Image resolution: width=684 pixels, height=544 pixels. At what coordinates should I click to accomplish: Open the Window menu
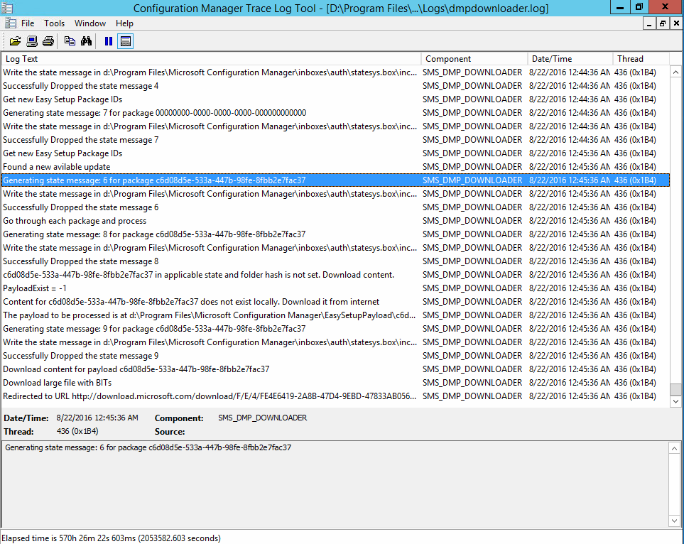pos(90,23)
